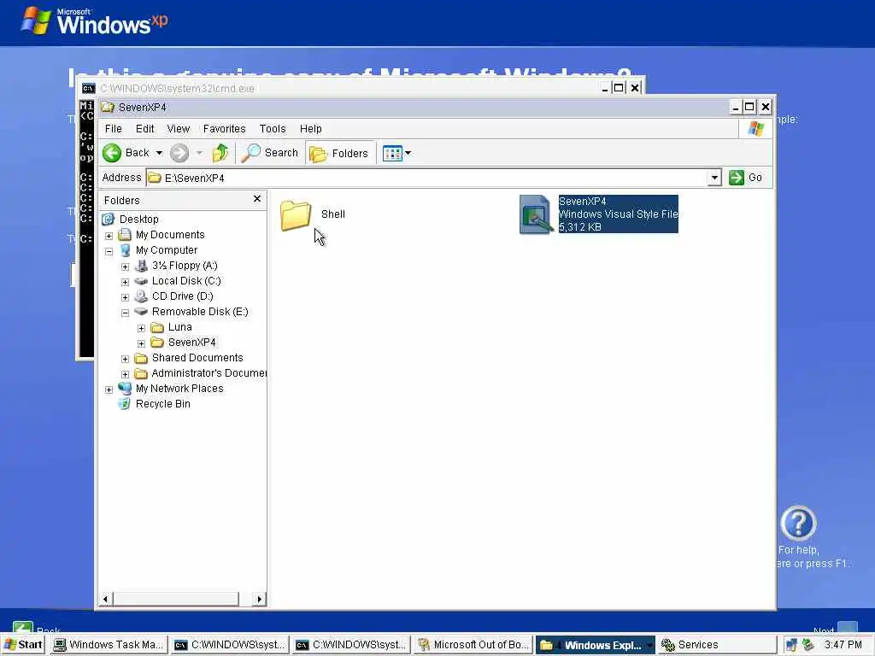Expand the Shared Documents node
This screenshot has height=656, width=875.
125,359
